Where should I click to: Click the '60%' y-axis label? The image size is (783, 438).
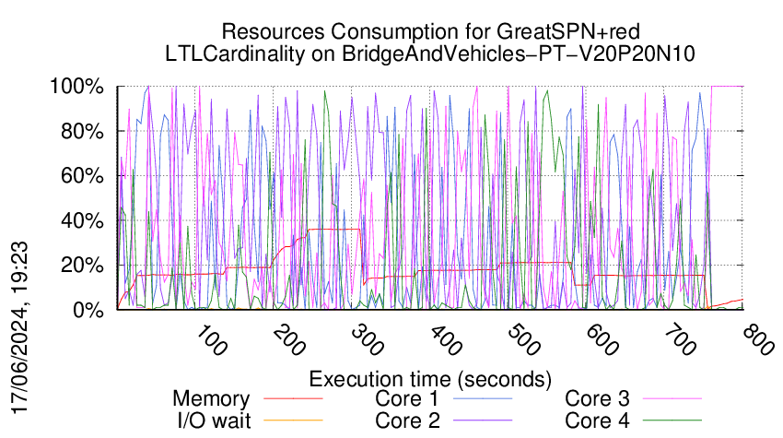tap(82, 176)
